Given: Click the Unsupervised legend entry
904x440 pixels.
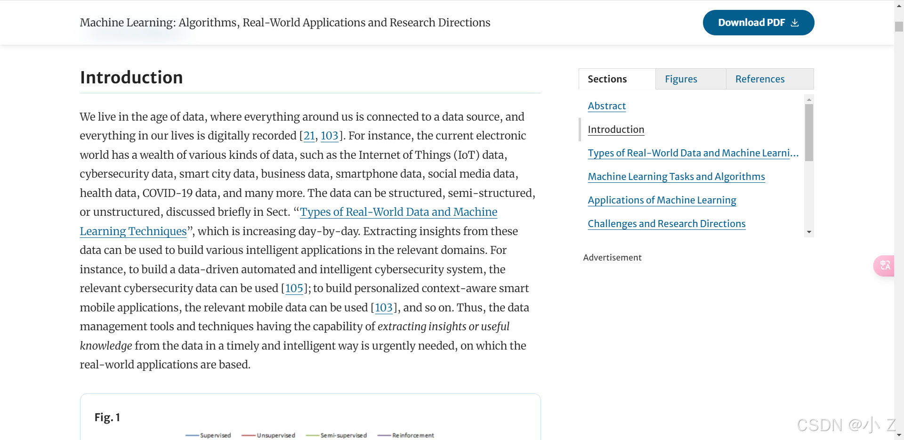Looking at the screenshot, I should pos(268,435).
